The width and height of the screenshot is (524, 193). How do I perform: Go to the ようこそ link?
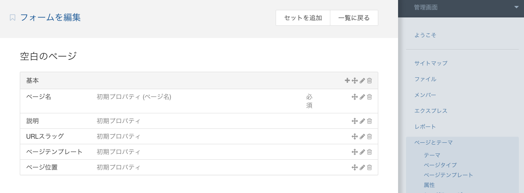coord(425,35)
